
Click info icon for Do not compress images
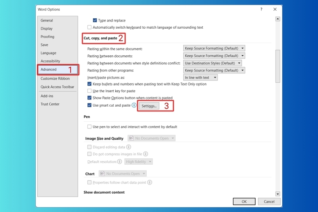[145, 154]
